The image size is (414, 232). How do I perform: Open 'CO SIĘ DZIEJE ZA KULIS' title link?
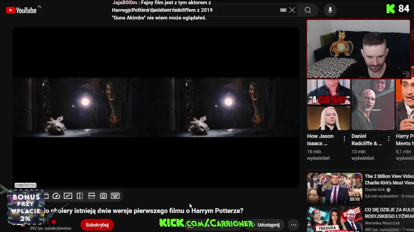click(x=389, y=213)
